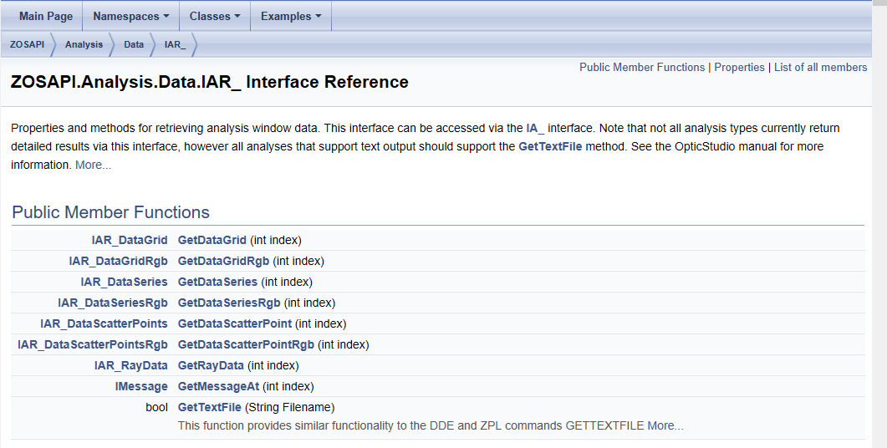Image resolution: width=887 pixels, height=448 pixels.
Task: Click the bool return type text
Action: point(156,407)
